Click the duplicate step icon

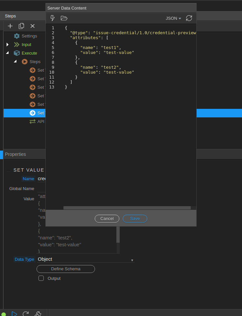pos(21,26)
